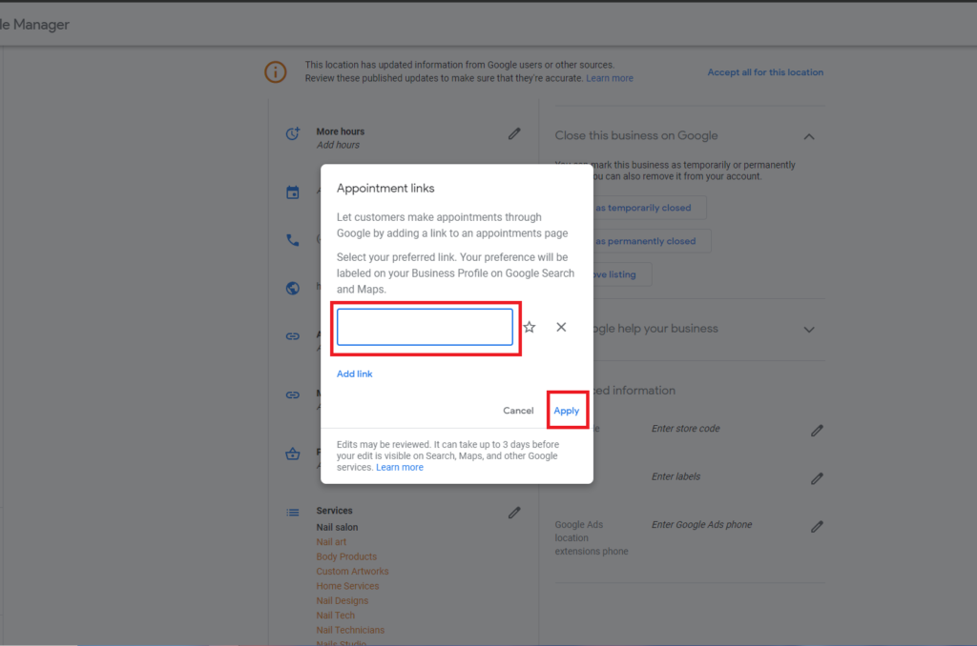Edit Services with the pencil icon

pos(514,513)
